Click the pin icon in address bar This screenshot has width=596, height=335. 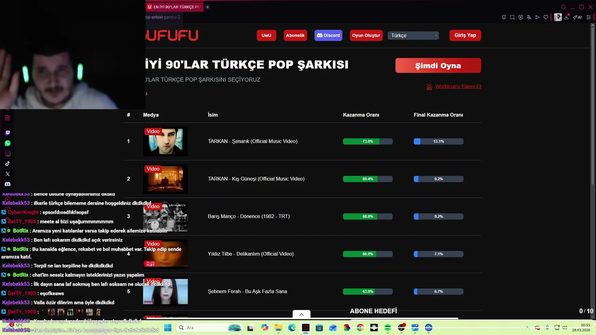pyautogui.click(x=504, y=17)
